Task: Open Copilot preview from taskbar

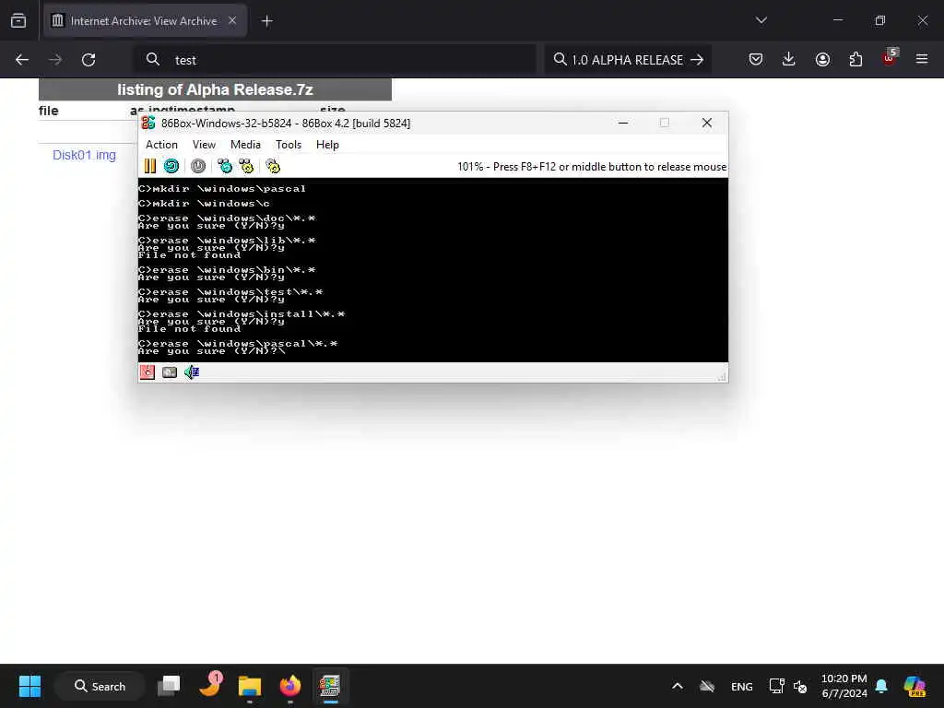Action: click(x=914, y=686)
